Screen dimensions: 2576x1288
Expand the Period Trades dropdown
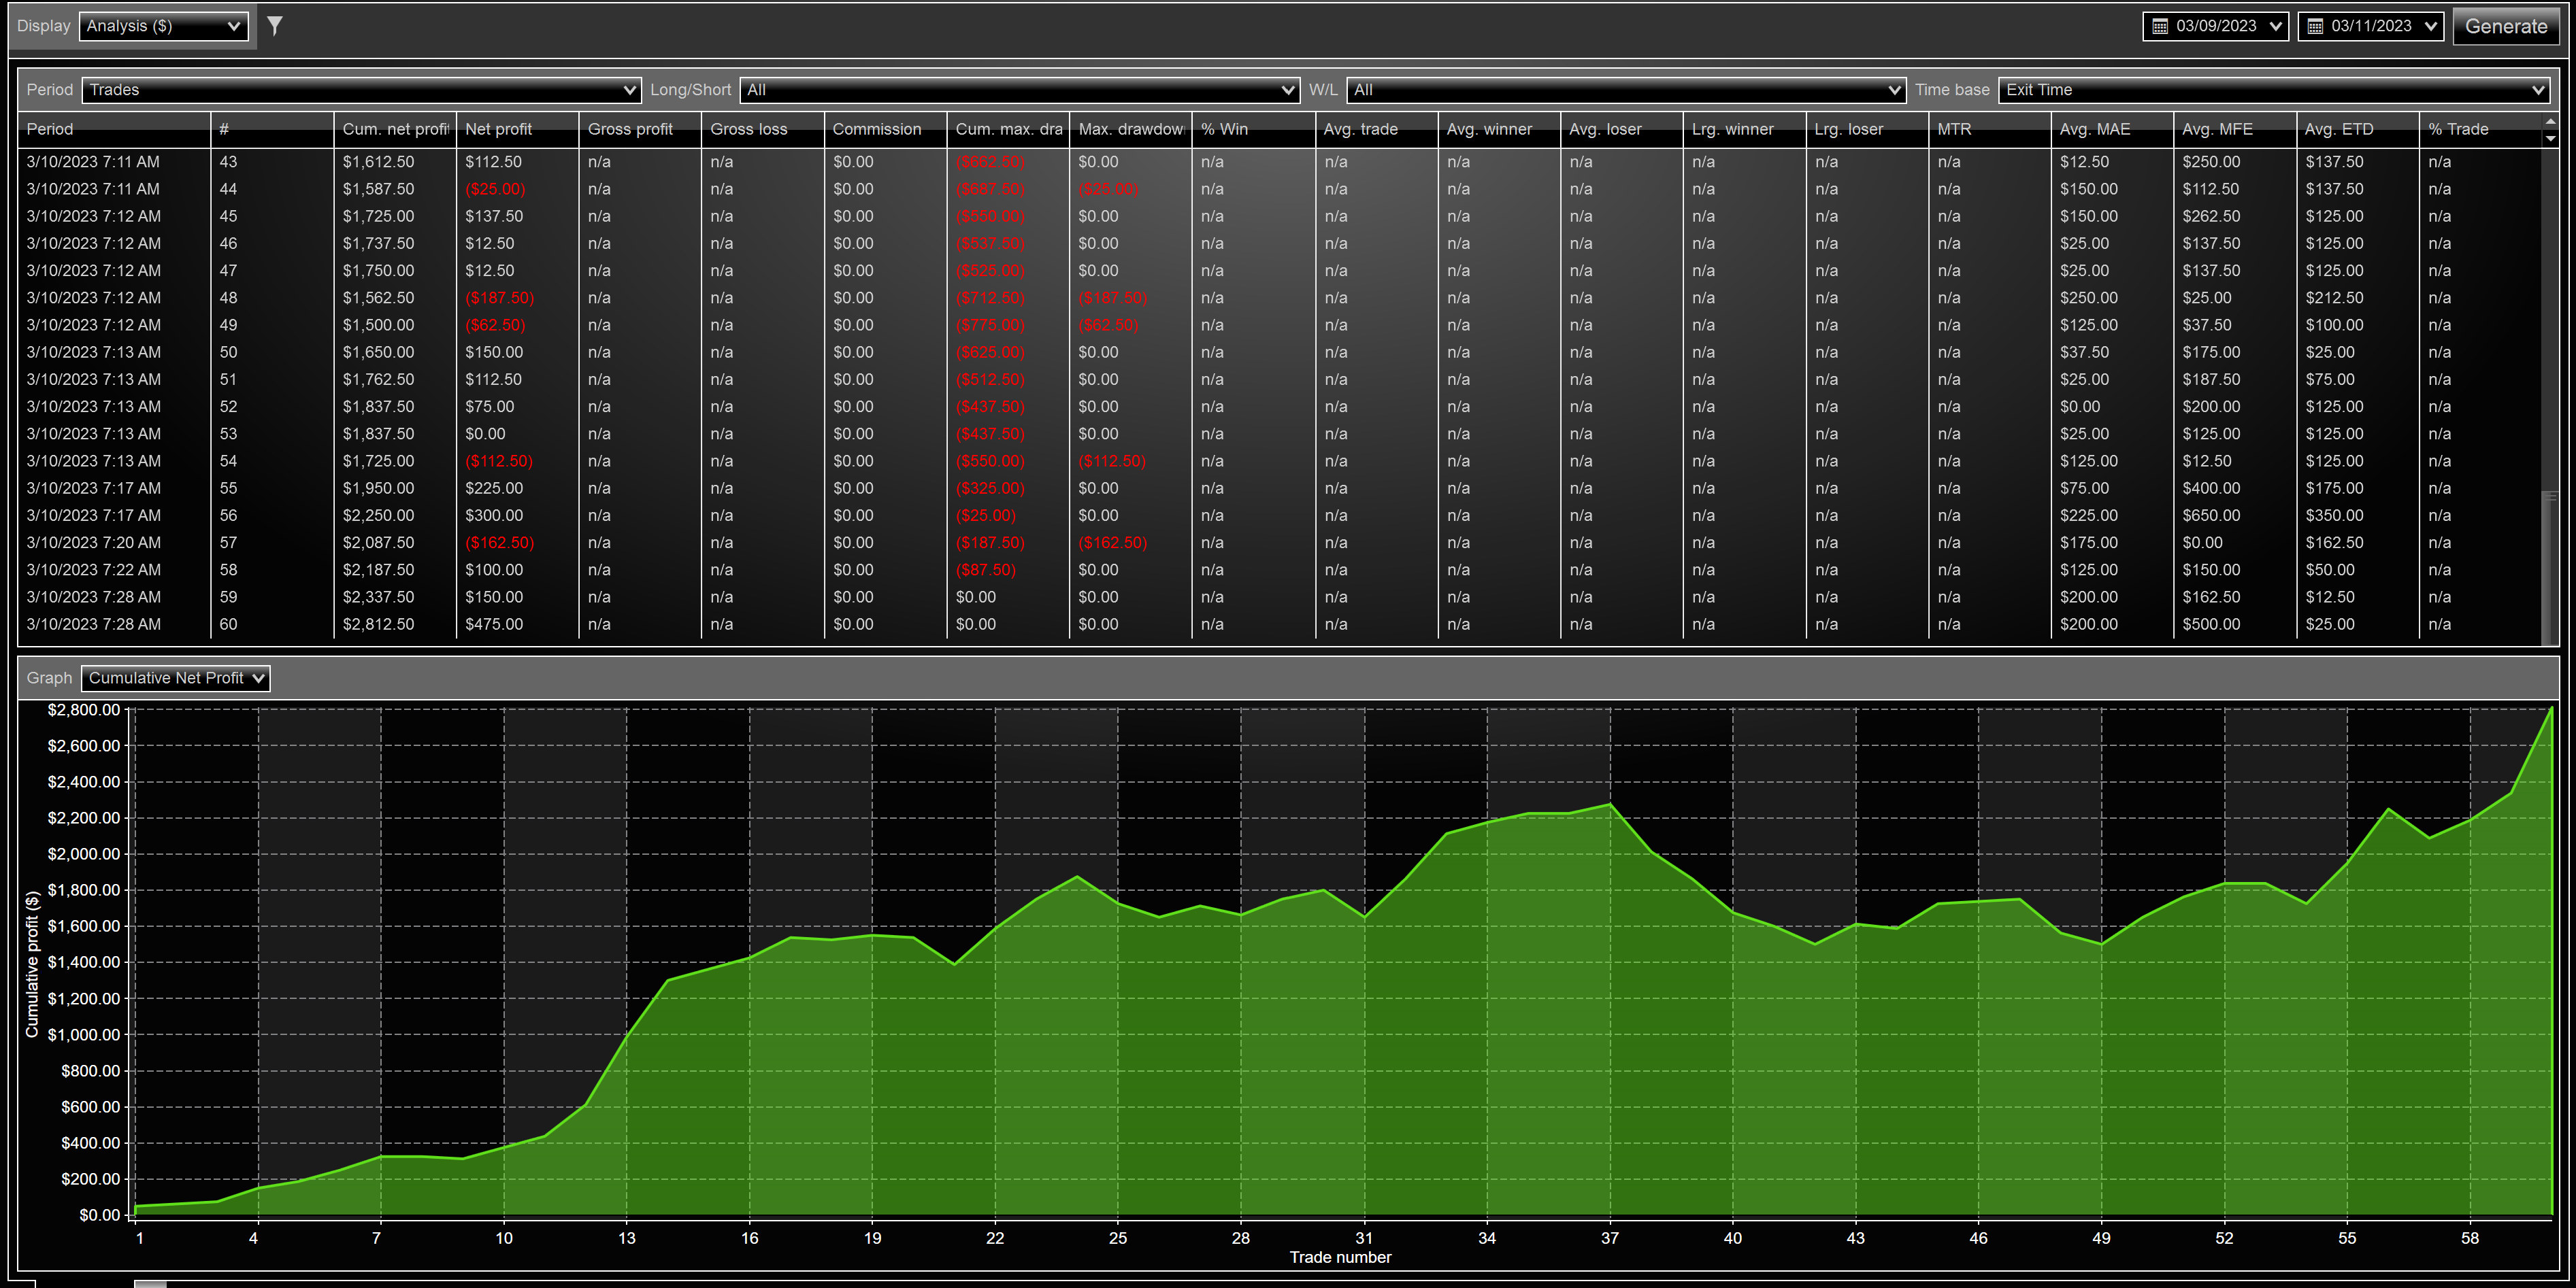click(361, 90)
